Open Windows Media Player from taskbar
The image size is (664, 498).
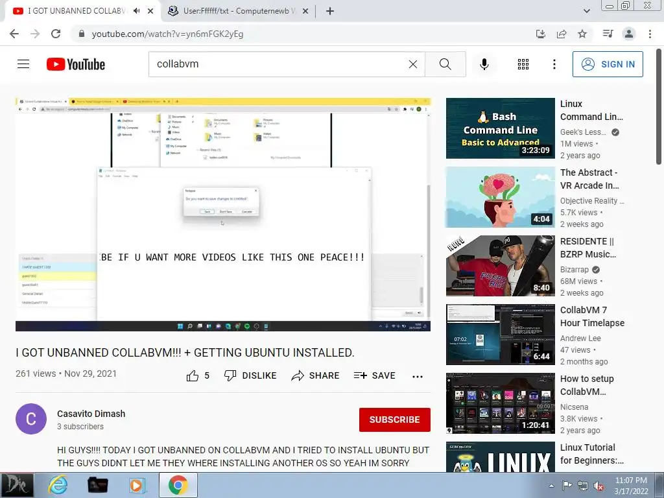click(136, 485)
